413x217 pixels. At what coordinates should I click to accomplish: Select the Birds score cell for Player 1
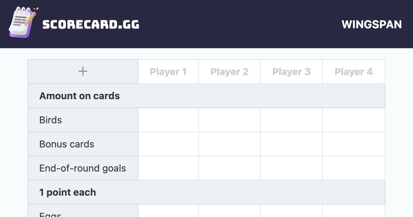tap(168, 120)
